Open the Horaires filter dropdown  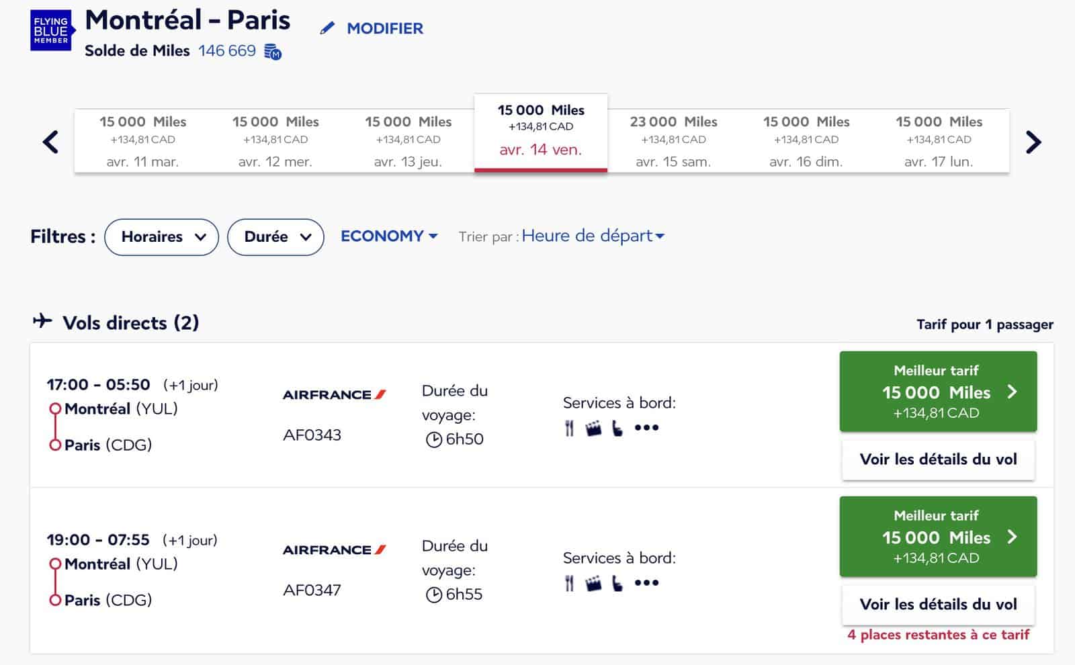point(161,236)
